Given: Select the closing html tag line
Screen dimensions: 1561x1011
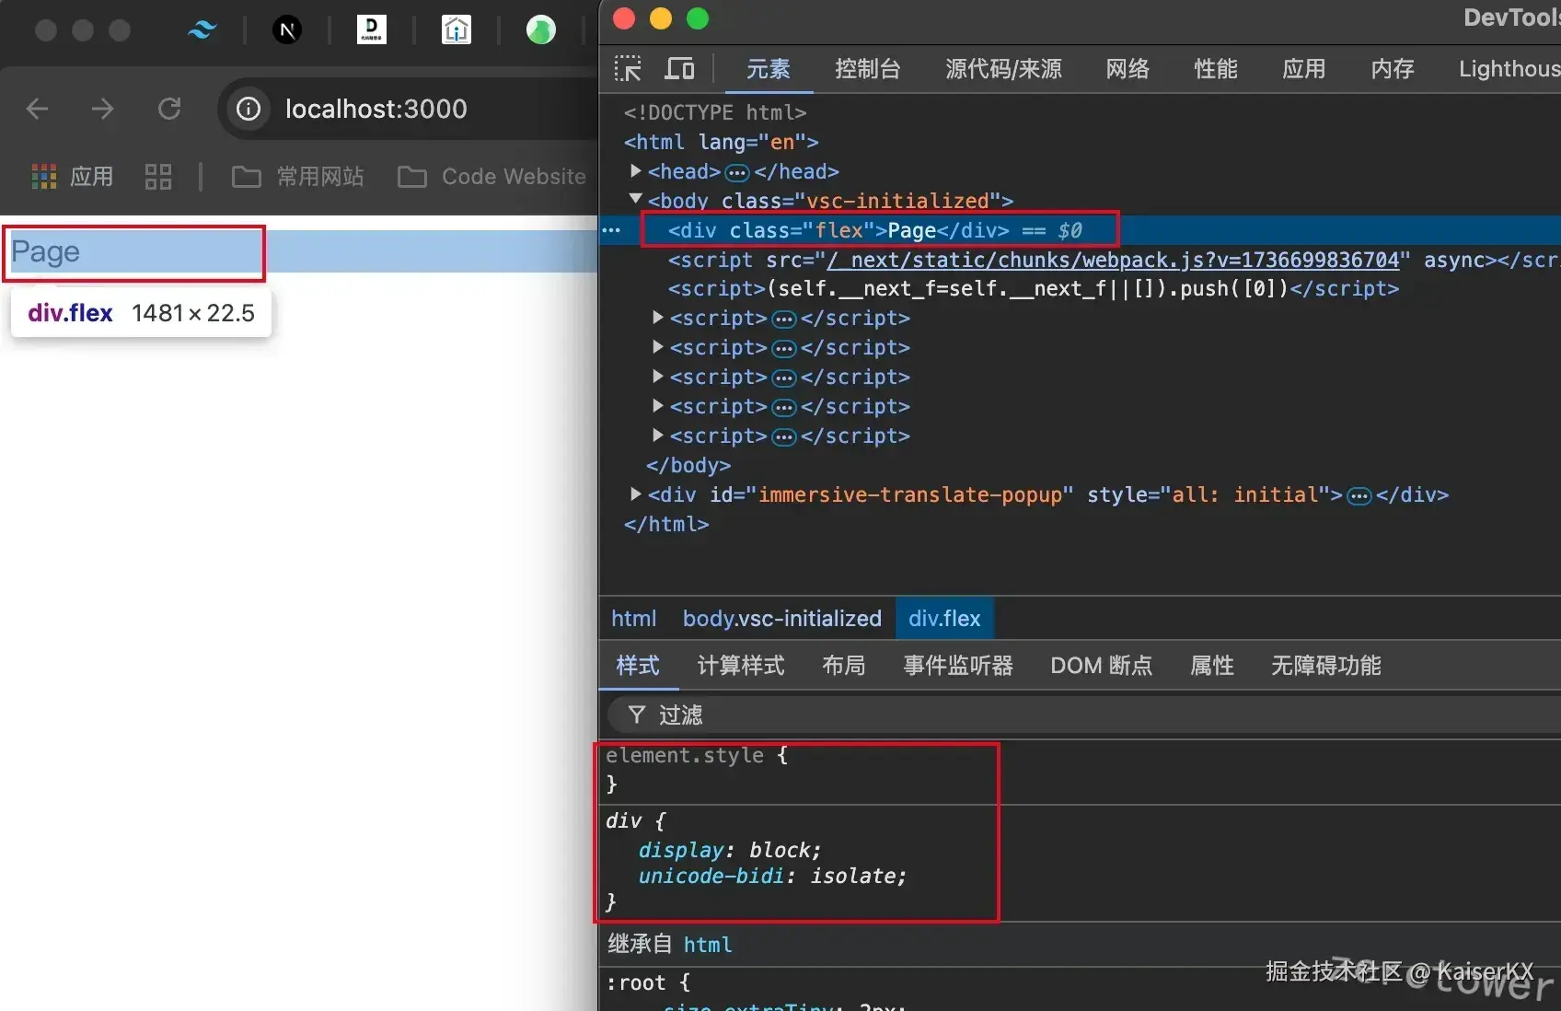Looking at the screenshot, I should pyautogui.click(x=666, y=524).
